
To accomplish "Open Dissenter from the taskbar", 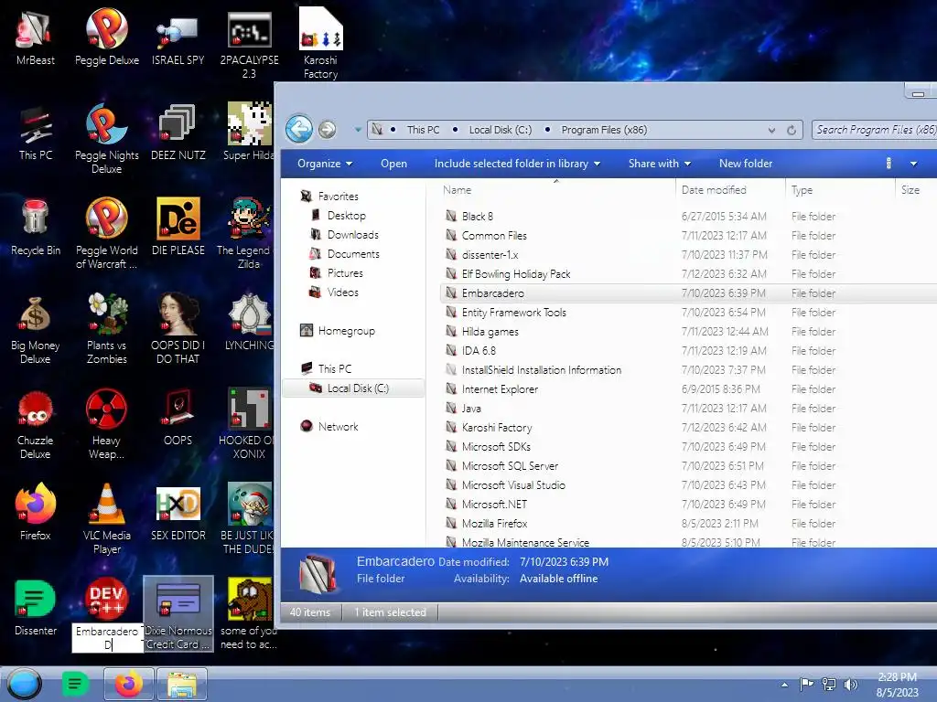I will coord(75,684).
